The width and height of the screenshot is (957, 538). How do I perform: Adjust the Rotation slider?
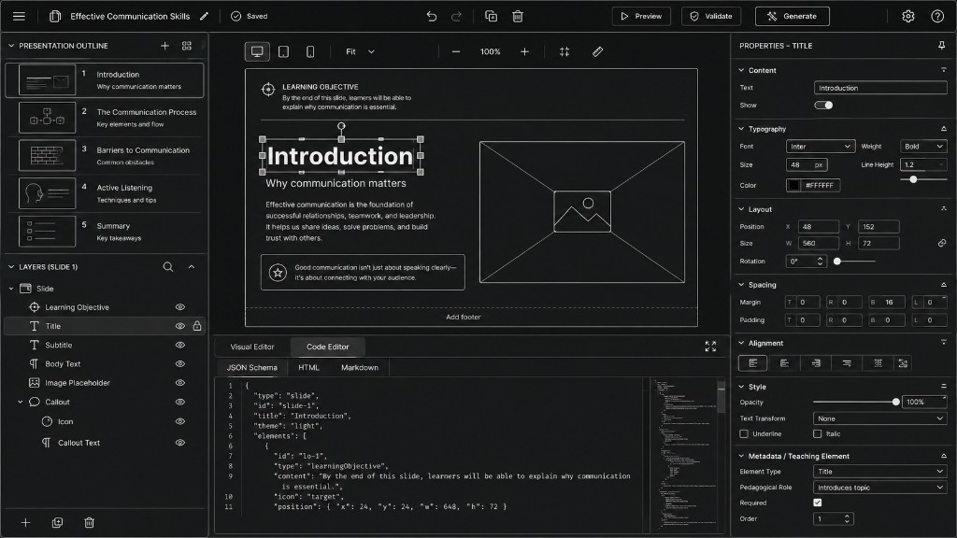[x=855, y=262]
